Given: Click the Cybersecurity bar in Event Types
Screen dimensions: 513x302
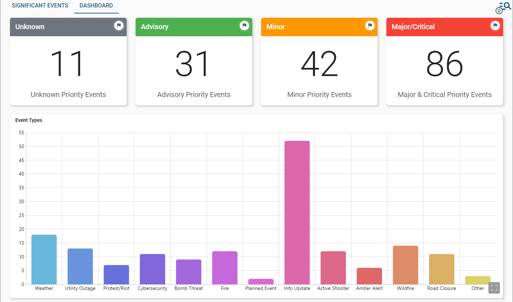Looking at the screenshot, I should (152, 269).
